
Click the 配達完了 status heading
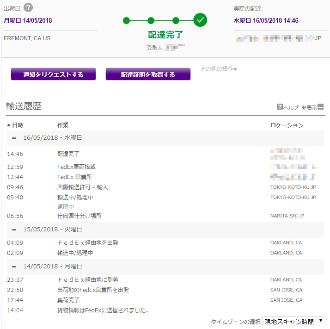click(165, 35)
